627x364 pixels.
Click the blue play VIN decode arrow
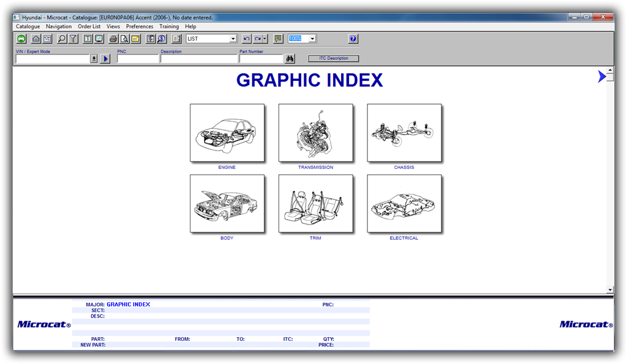coord(105,59)
